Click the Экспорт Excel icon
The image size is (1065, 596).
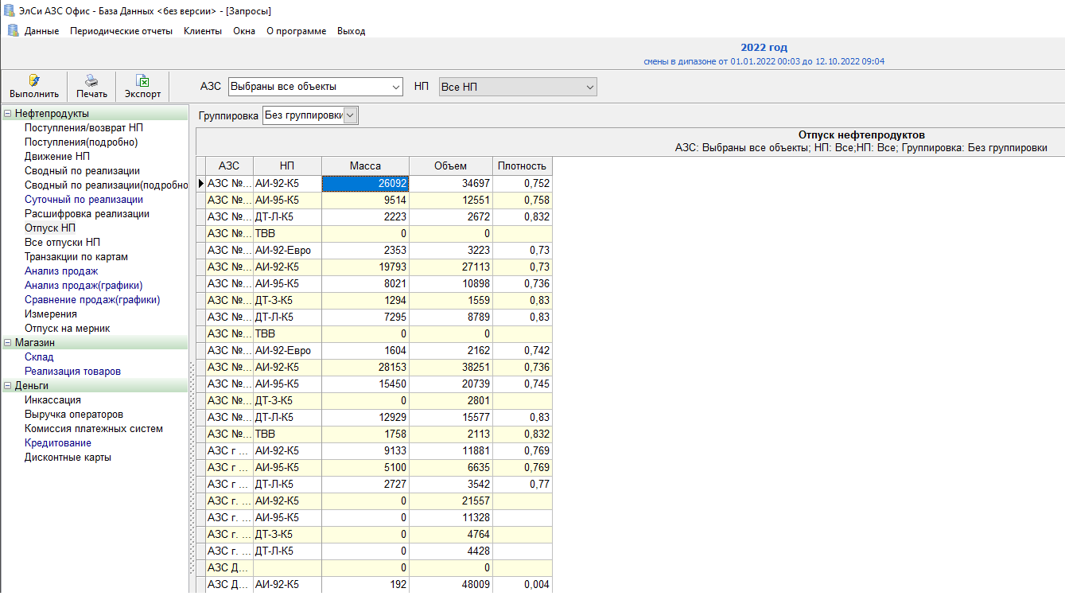click(x=142, y=80)
